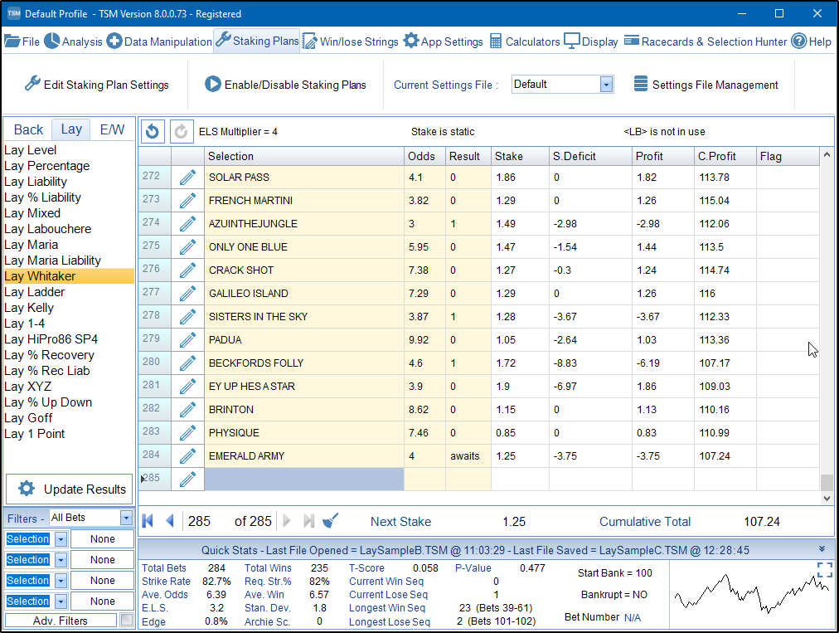Toggle the Adv. Filters checkbox
This screenshot has width=839, height=633.
126,620
